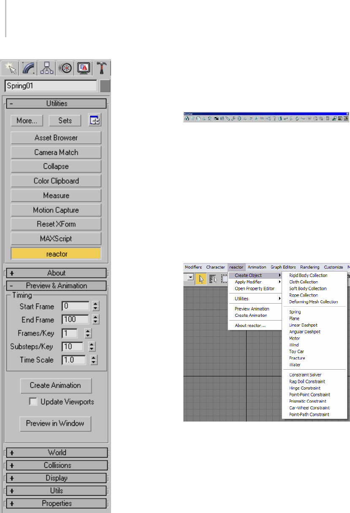The image size is (350, 513).
Task: Open the Utilities hammer tab
Action: coord(101,68)
